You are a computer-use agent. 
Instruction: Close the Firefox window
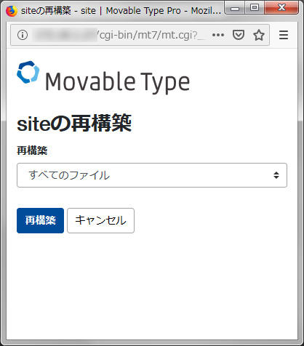[281, 8]
